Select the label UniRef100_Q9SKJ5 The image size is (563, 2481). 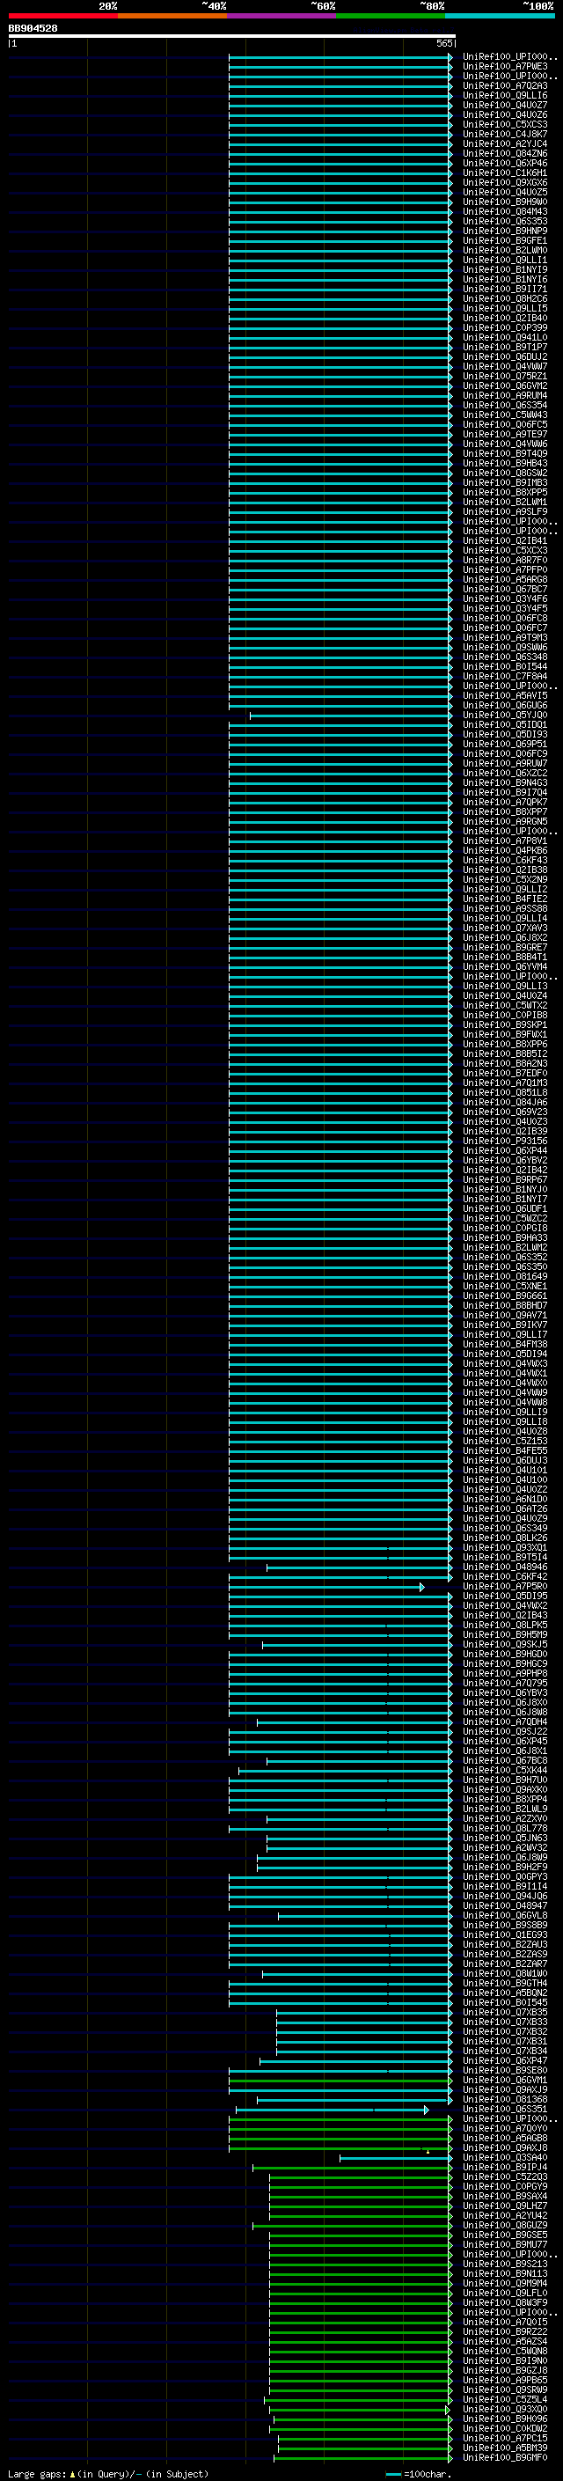[505, 1644]
